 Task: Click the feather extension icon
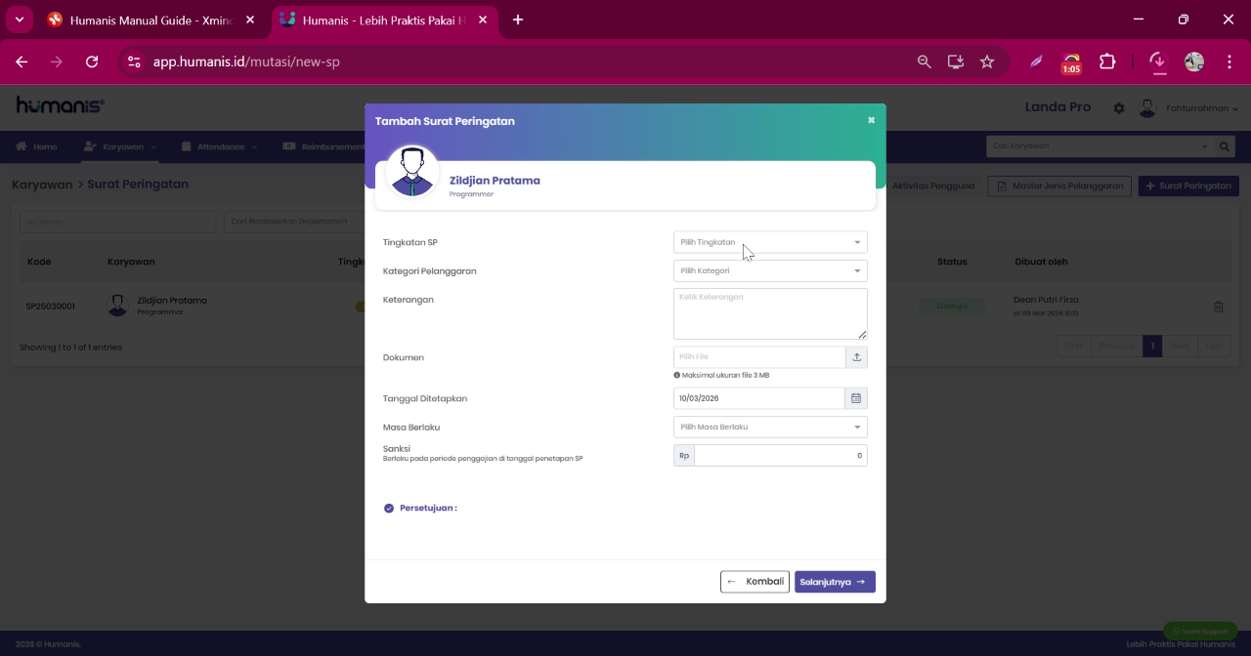pos(1036,61)
